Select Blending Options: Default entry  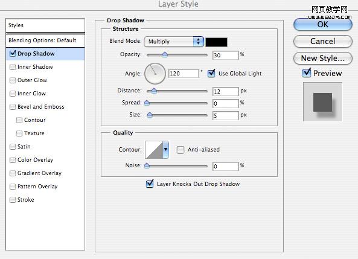coord(45,40)
